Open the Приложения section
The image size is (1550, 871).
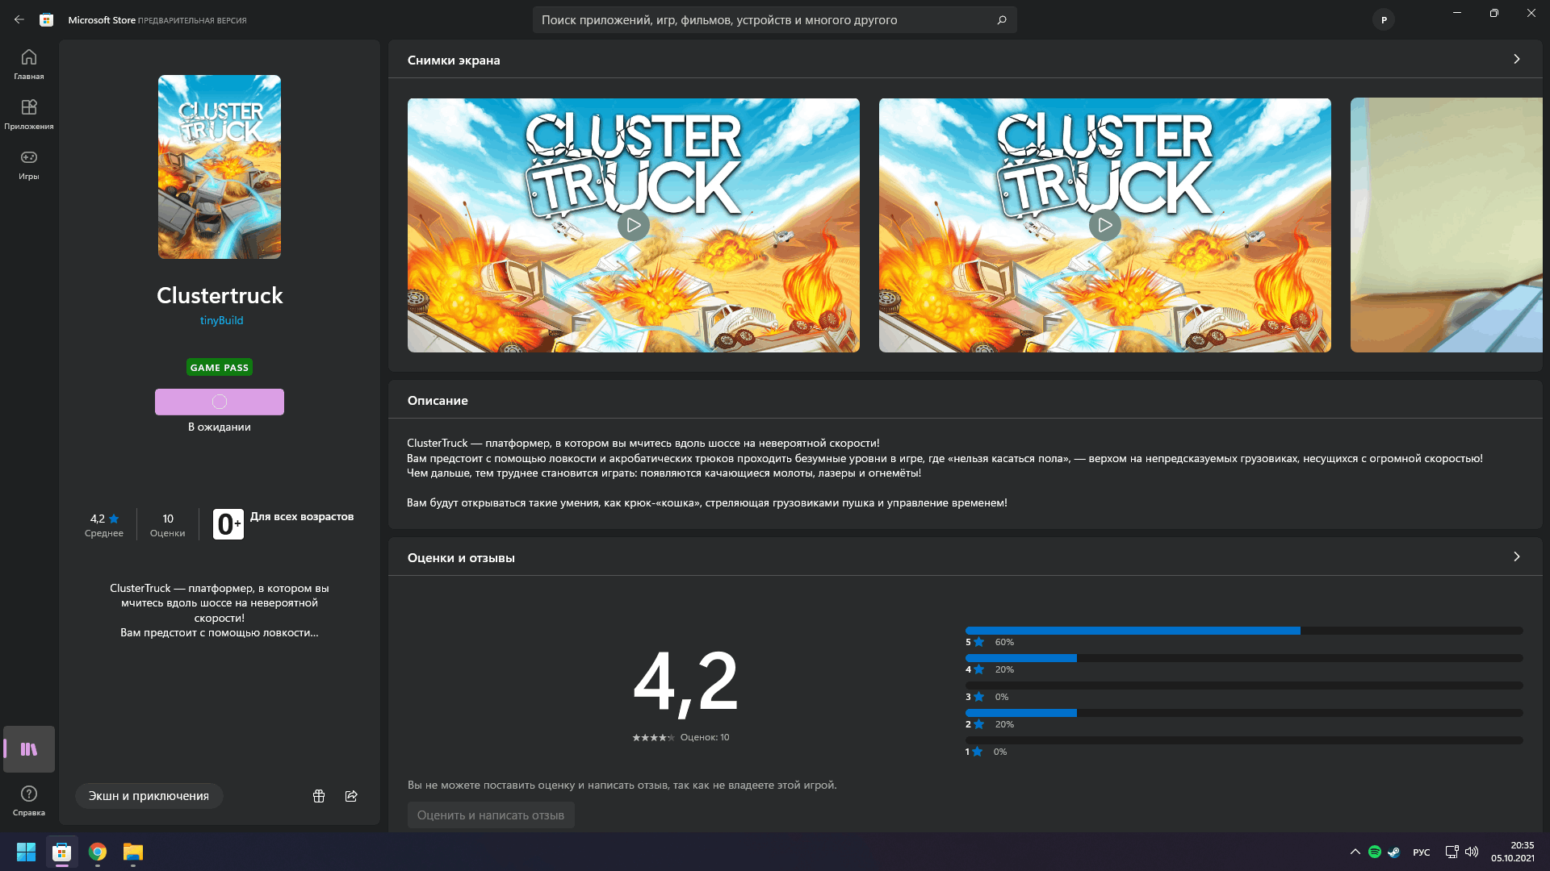(29, 115)
